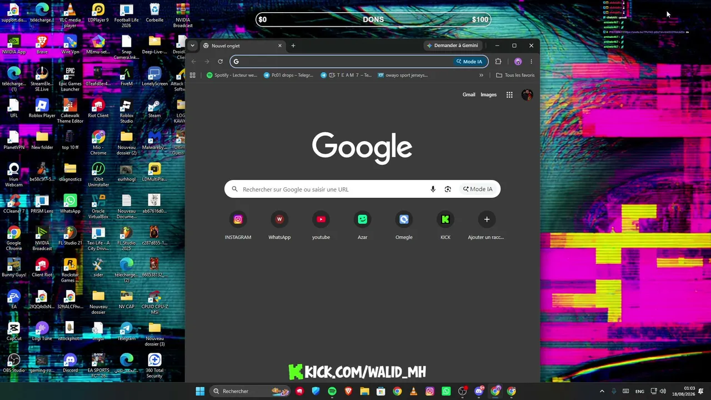Viewport: 711px width, 400px height.
Task: Select the 360 Total Security desktop icon
Action: click(x=154, y=367)
